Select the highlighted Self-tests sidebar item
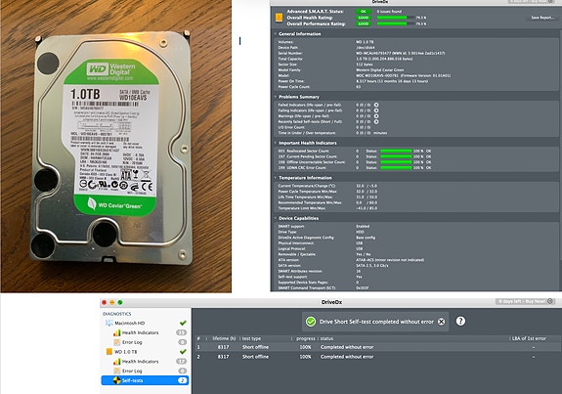The image size is (562, 394). click(x=146, y=380)
